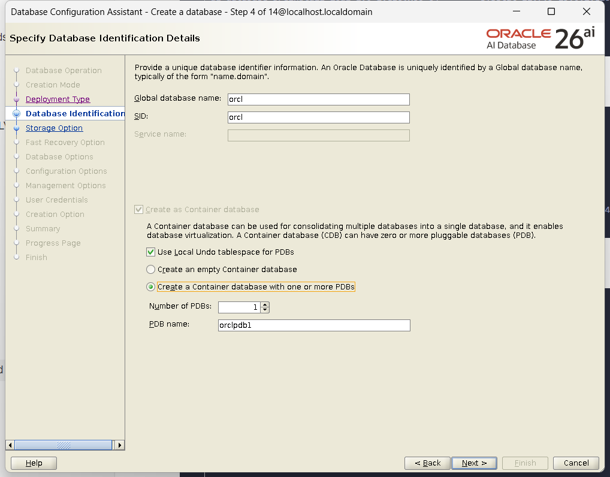Open Help for this step
610x477 pixels.
pyautogui.click(x=34, y=463)
